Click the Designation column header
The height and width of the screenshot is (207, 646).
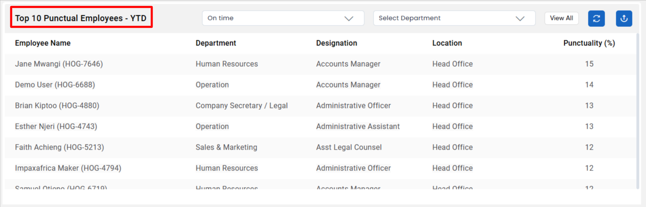336,43
